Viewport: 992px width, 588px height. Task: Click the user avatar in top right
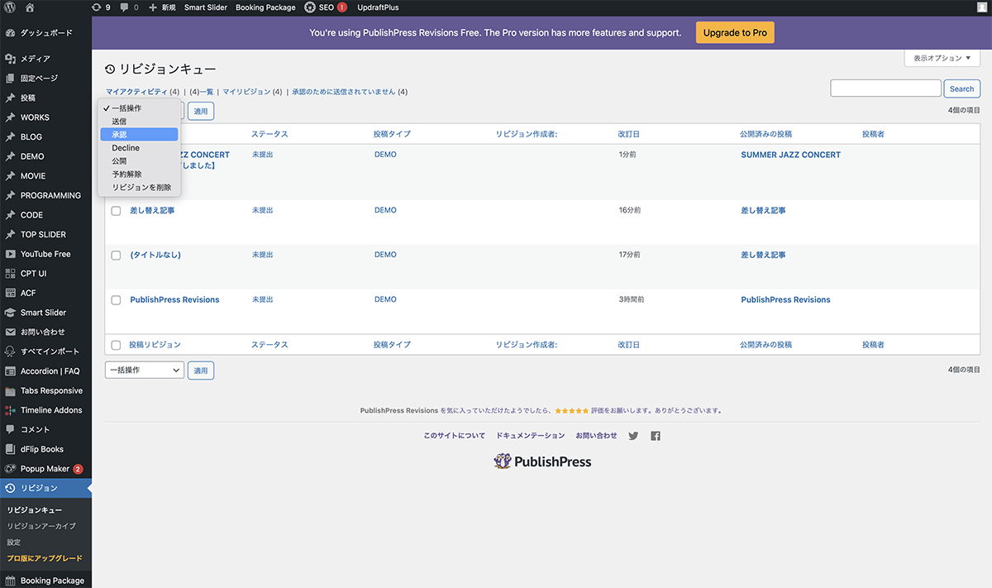[x=980, y=7]
